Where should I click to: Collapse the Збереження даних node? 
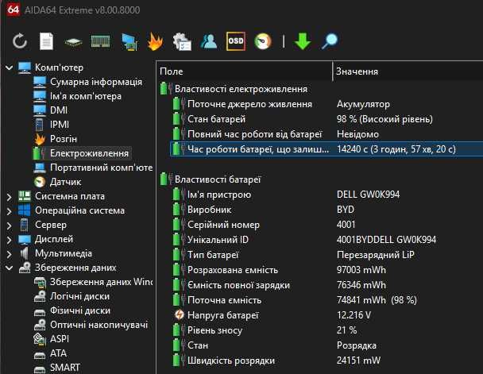[x=10, y=268]
